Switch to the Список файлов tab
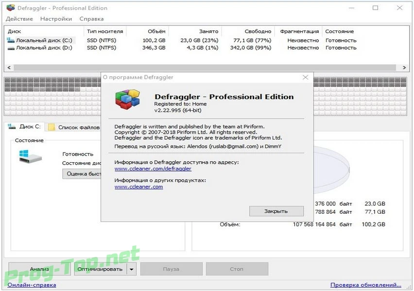This screenshot has width=414, height=291. click(73, 127)
